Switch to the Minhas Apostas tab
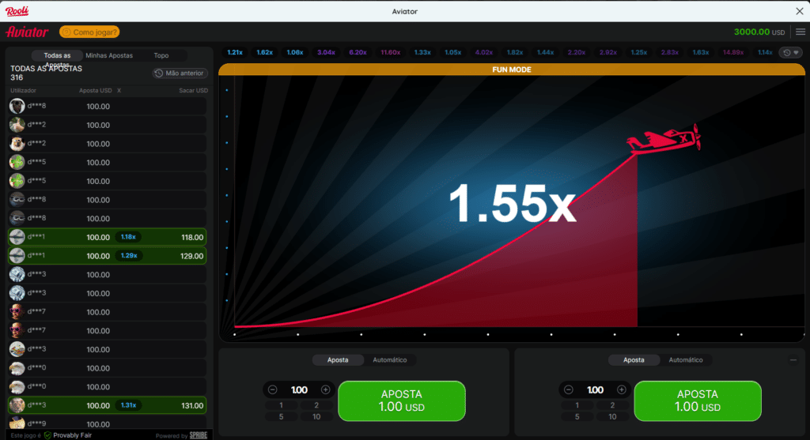810x440 pixels. [109, 56]
